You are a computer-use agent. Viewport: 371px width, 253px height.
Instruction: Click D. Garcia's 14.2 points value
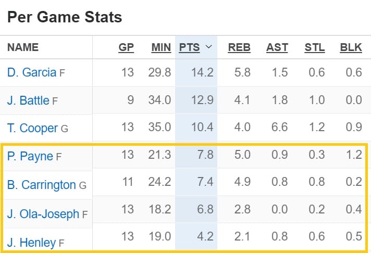point(203,73)
